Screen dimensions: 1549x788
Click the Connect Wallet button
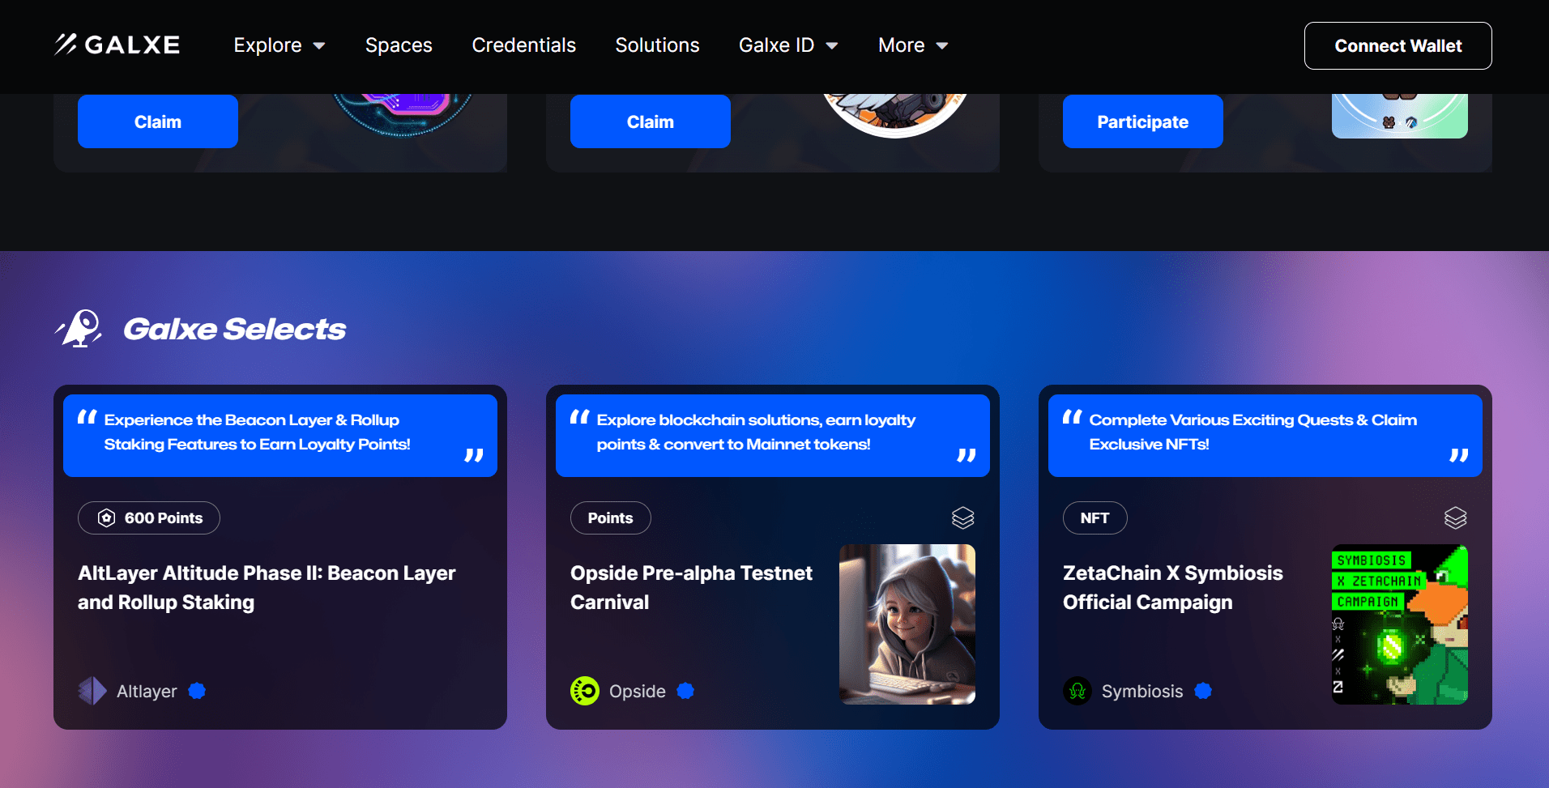1398,45
